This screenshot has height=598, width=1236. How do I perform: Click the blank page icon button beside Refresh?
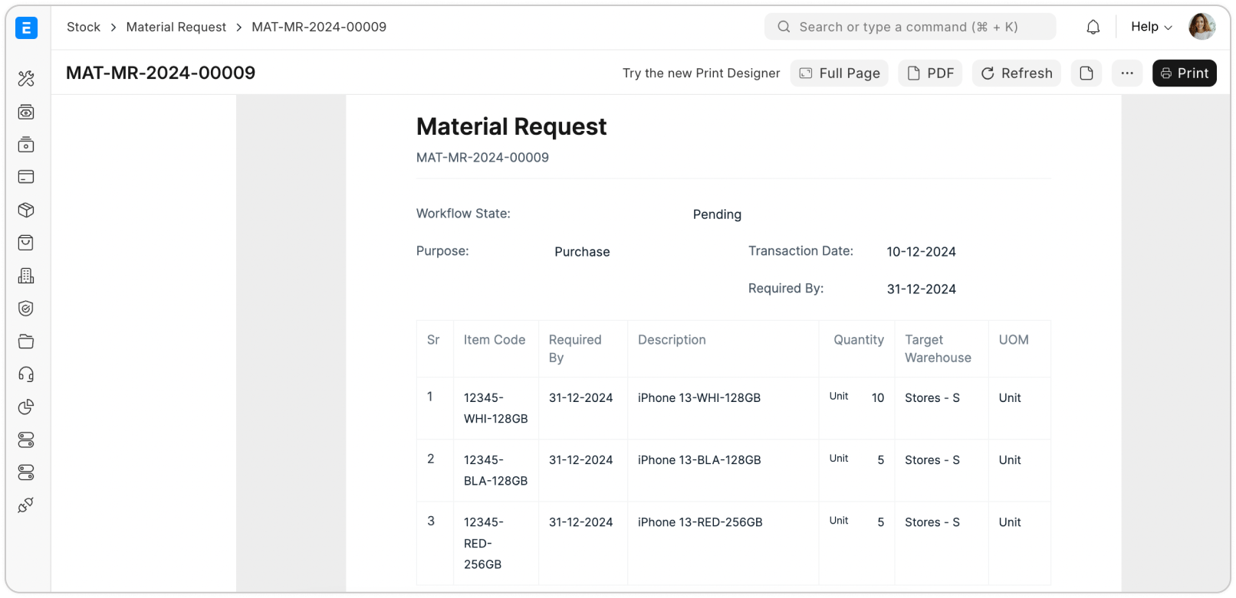[x=1086, y=74]
